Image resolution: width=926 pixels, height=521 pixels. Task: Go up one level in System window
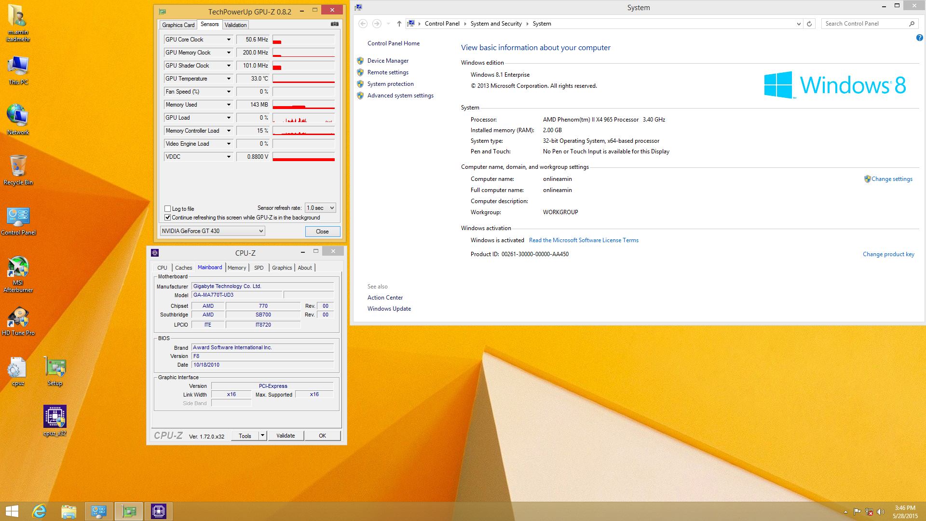click(399, 24)
